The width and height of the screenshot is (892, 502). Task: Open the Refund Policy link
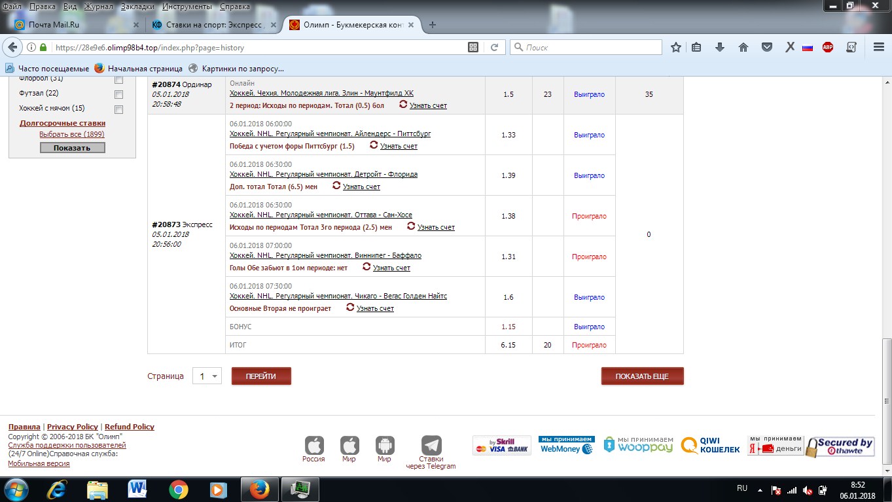(130, 427)
